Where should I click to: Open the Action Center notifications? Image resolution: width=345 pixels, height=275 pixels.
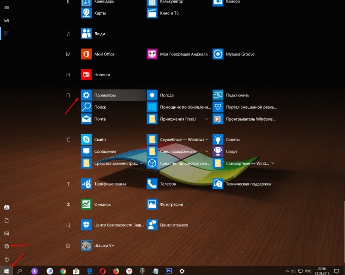pyautogui.click(x=337, y=271)
